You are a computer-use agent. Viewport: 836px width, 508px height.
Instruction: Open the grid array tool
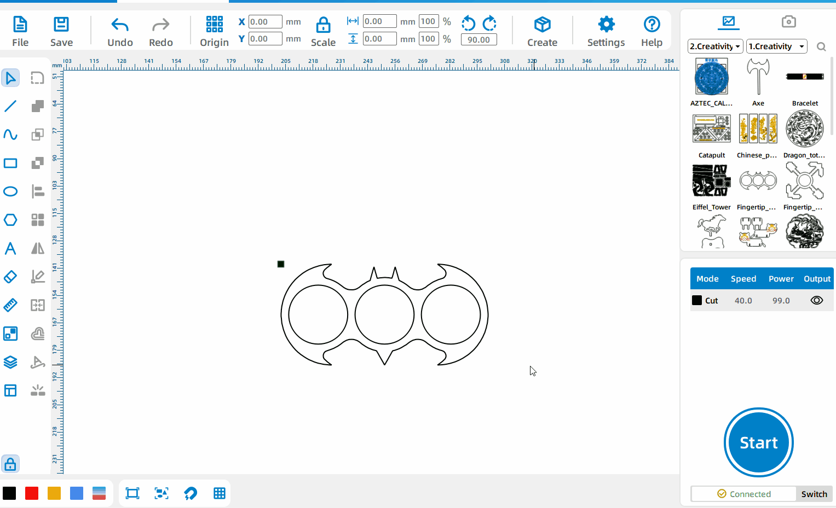(x=37, y=220)
